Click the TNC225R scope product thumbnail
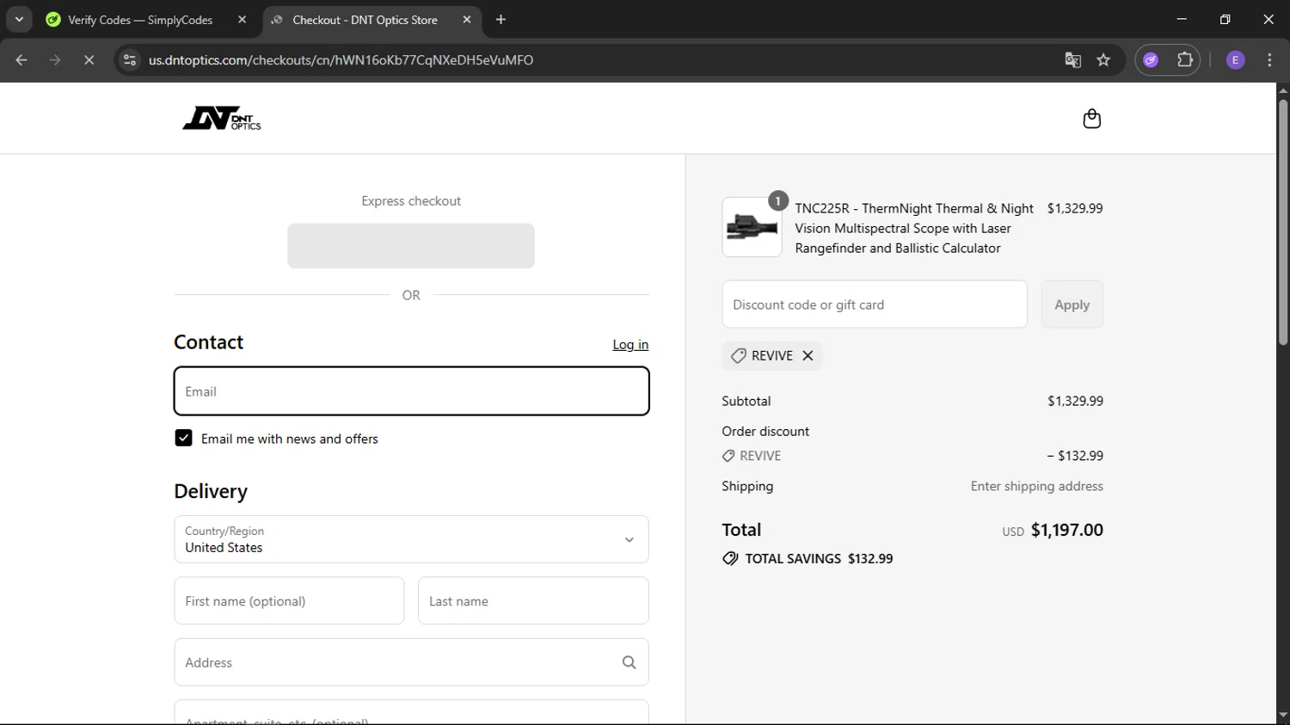The height and width of the screenshot is (725, 1290). [x=752, y=227]
